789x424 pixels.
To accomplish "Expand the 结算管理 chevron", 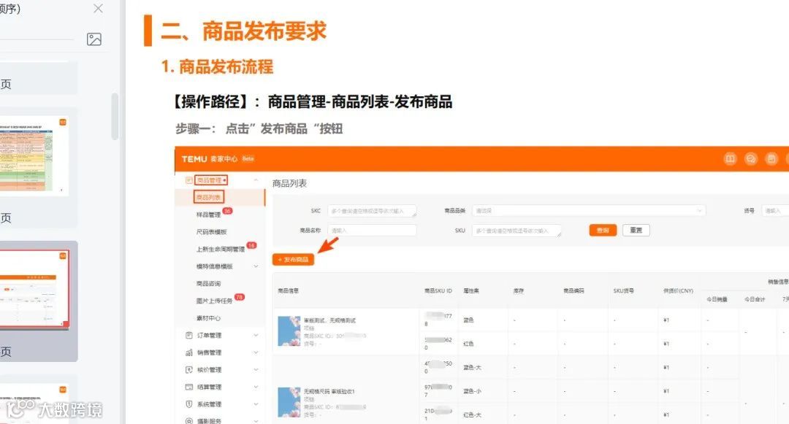I will point(256,387).
